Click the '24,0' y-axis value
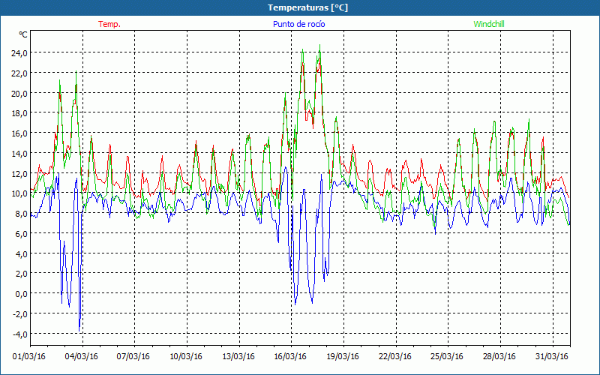Screen dimensions: 600x375 (x=19, y=53)
